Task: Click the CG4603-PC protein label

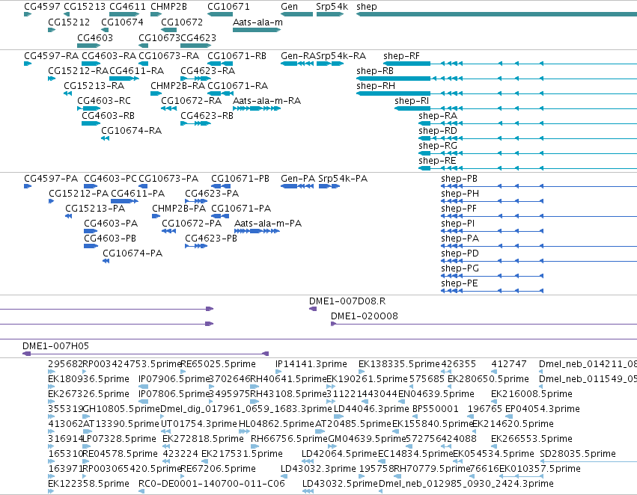Action: [x=110, y=179]
